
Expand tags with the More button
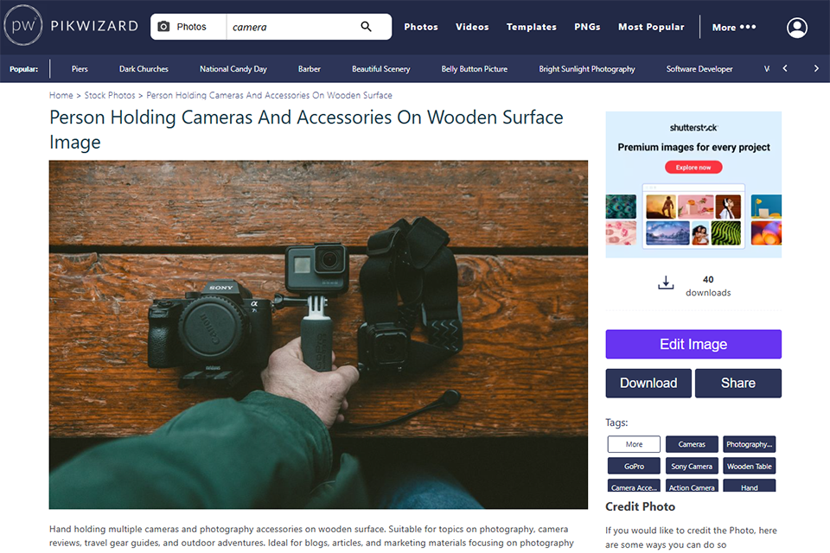click(x=634, y=444)
